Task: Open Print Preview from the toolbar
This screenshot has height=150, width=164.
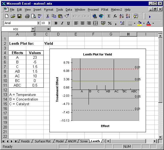Action: click(x=33, y=16)
